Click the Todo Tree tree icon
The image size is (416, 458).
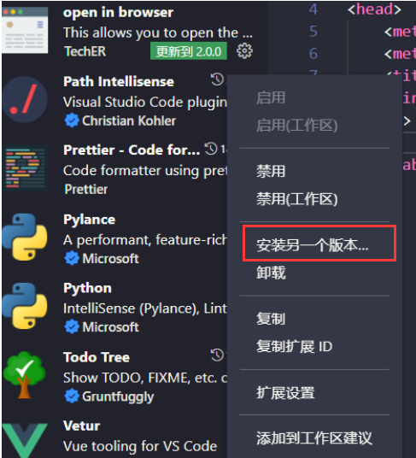pos(25,375)
